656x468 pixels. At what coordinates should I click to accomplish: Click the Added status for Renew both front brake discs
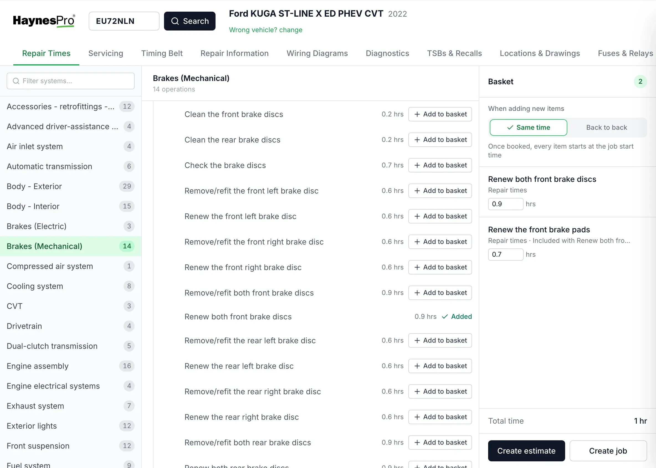tap(457, 316)
